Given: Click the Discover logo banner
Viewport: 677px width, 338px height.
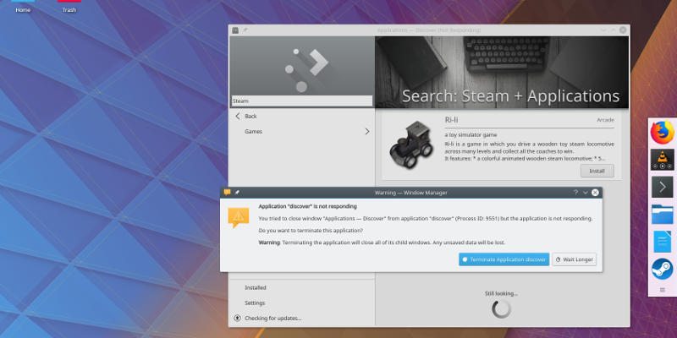Looking at the screenshot, I should tap(302, 66).
